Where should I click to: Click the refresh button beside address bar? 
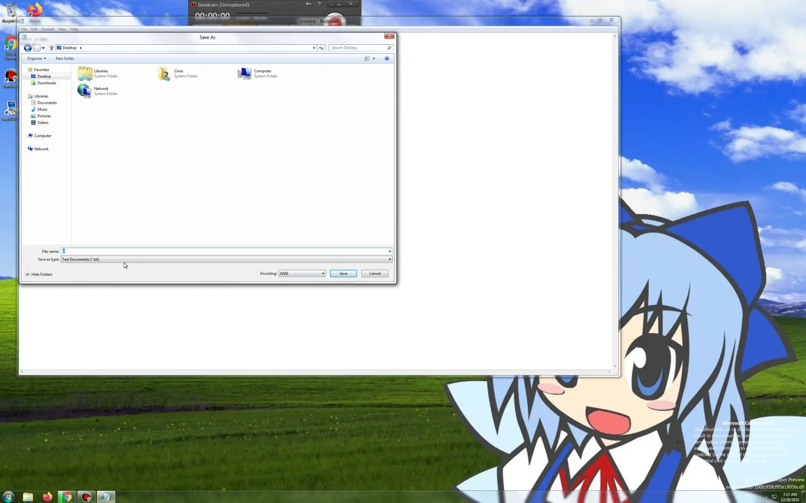(321, 48)
